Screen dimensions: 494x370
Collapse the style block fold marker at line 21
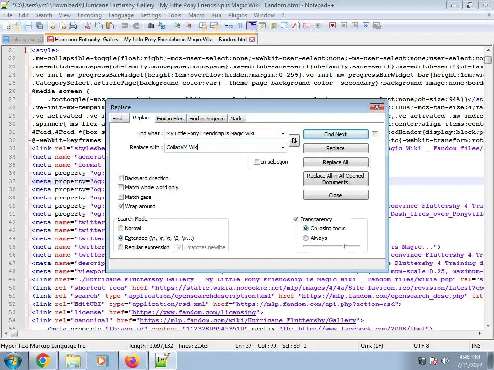click(28, 50)
